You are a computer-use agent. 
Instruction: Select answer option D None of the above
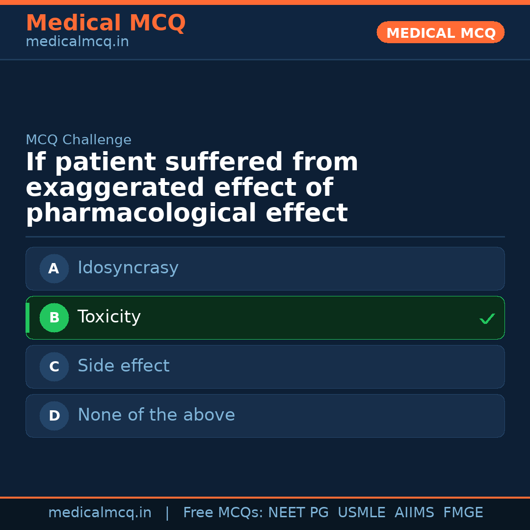tap(265, 416)
